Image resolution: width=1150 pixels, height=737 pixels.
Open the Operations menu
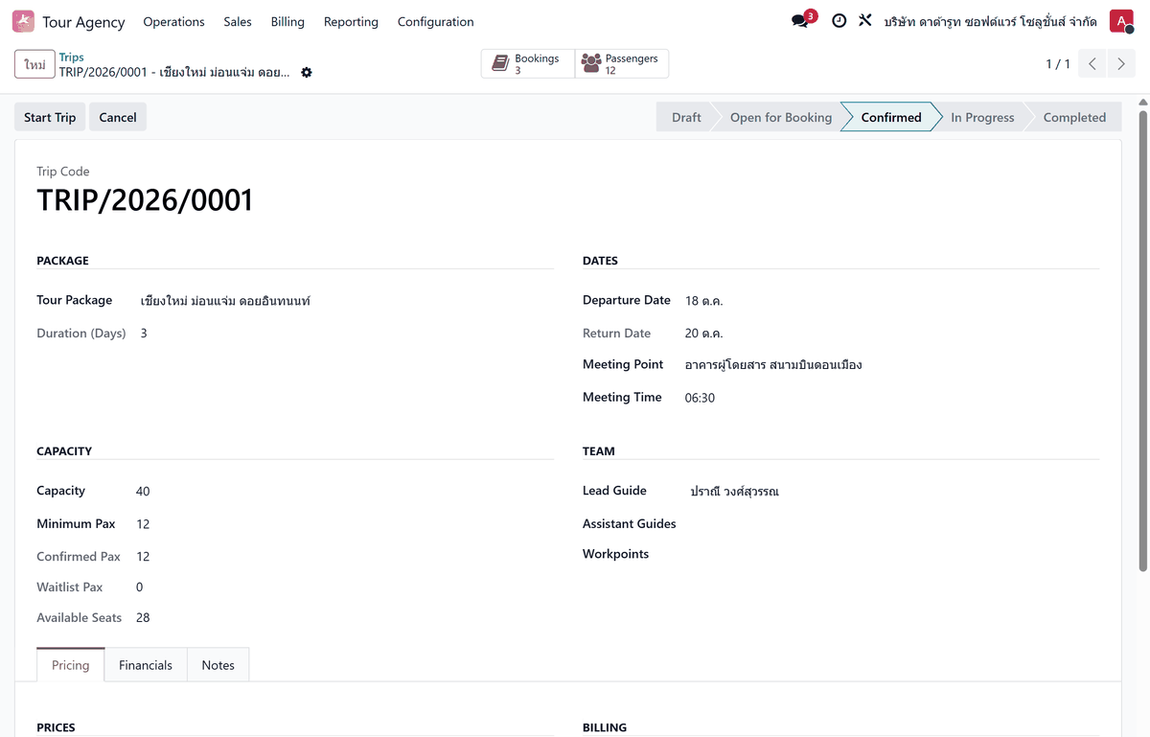[173, 21]
